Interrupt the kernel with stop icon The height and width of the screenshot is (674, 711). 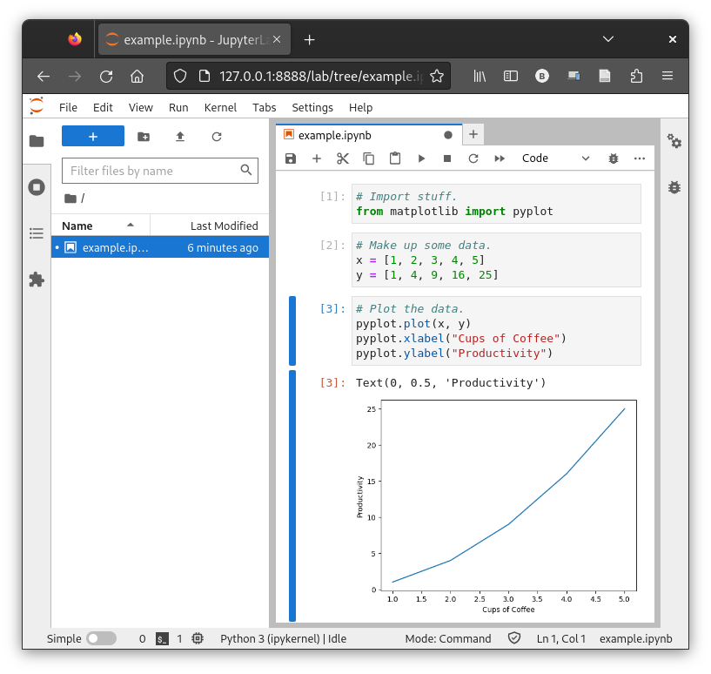pyautogui.click(x=446, y=158)
